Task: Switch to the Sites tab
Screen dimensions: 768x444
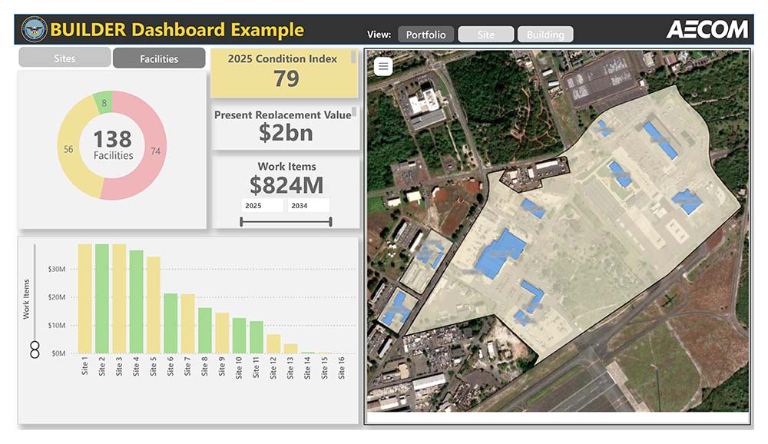Action: pos(65,58)
